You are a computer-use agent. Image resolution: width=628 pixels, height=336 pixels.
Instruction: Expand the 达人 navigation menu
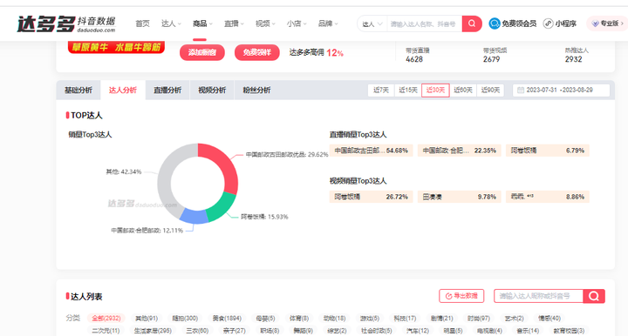pyautogui.click(x=171, y=24)
